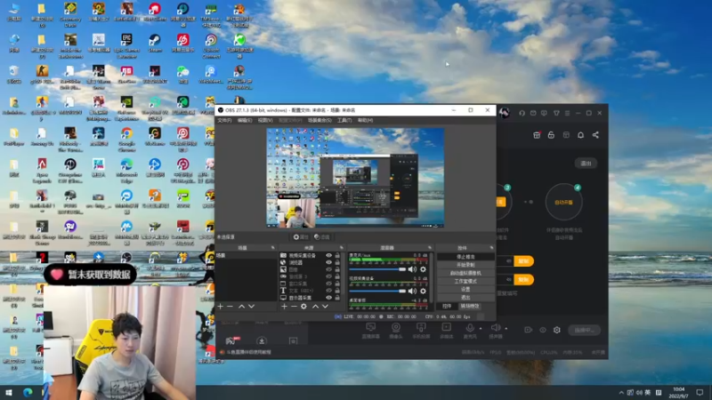This screenshot has width=712, height=400.
Task: Click the OBS preview canvas
Action: point(355,178)
